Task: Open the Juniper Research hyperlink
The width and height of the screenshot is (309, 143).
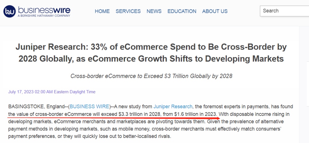Action: click(173, 107)
